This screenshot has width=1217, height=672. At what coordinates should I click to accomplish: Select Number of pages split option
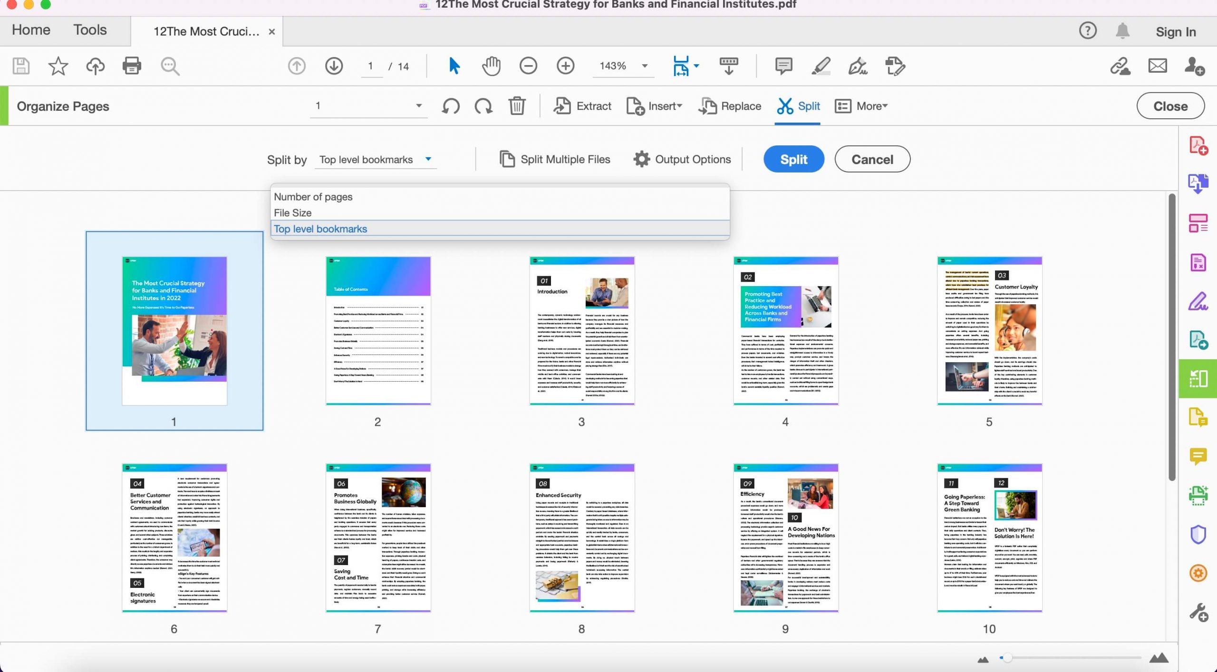pos(313,196)
